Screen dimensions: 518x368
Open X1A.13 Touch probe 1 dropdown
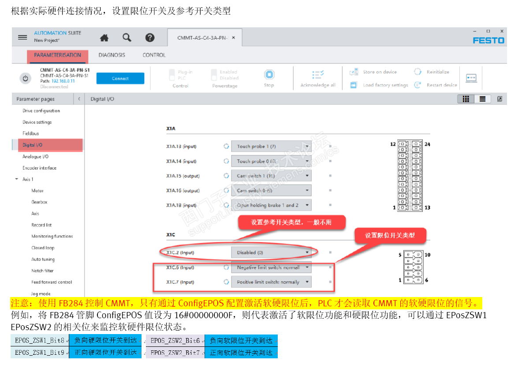[271, 146]
